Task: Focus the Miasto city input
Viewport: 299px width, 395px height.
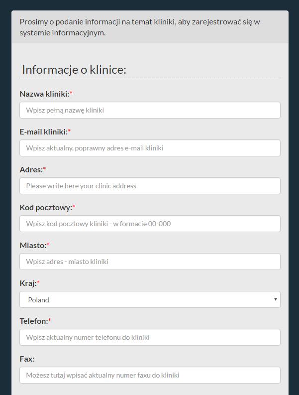Action: (150, 262)
